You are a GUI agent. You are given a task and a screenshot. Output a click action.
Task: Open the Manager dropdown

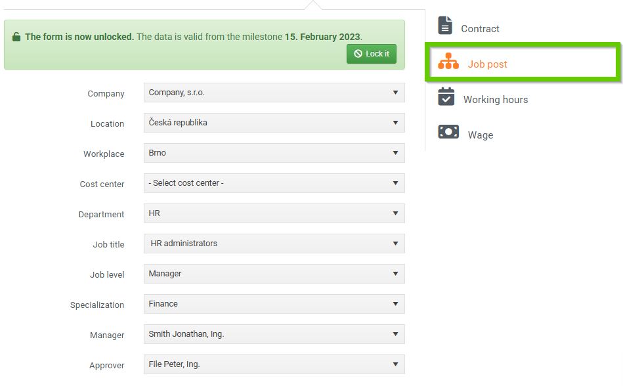point(274,334)
